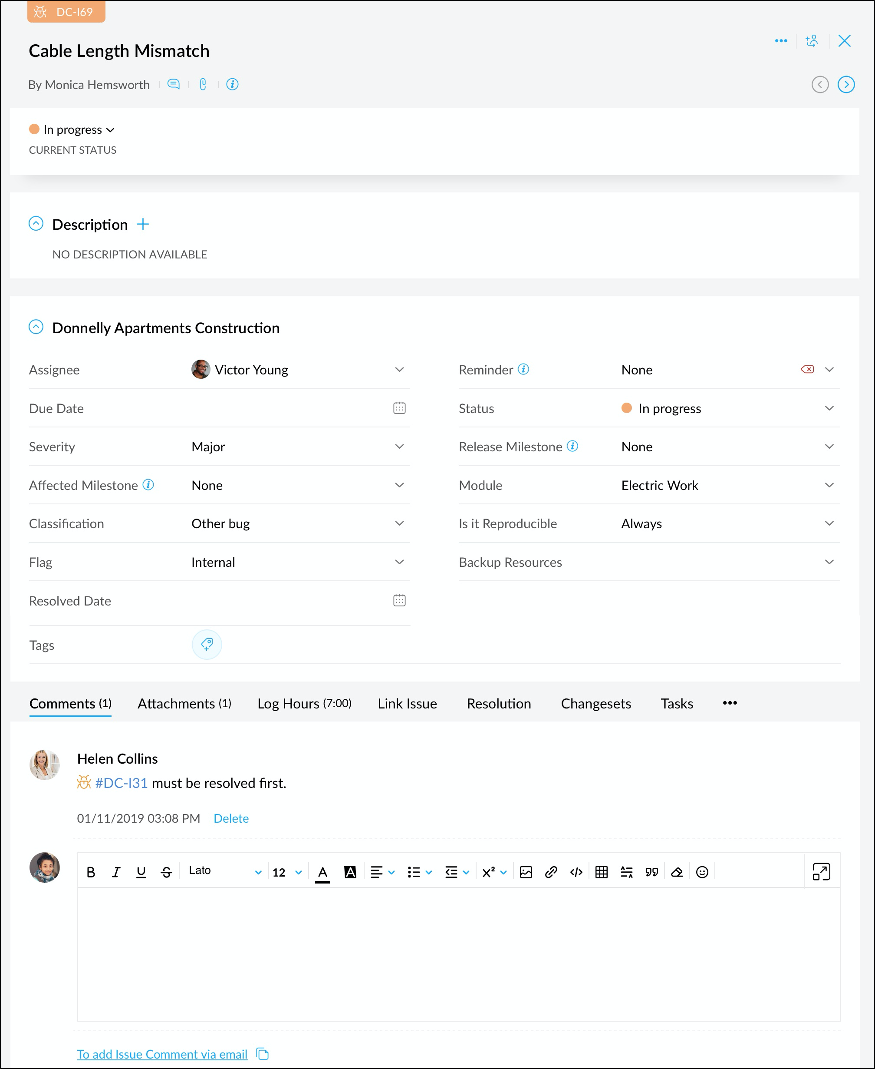875x1069 pixels.
Task: Delete Helen Collins' comment
Action: (x=231, y=818)
